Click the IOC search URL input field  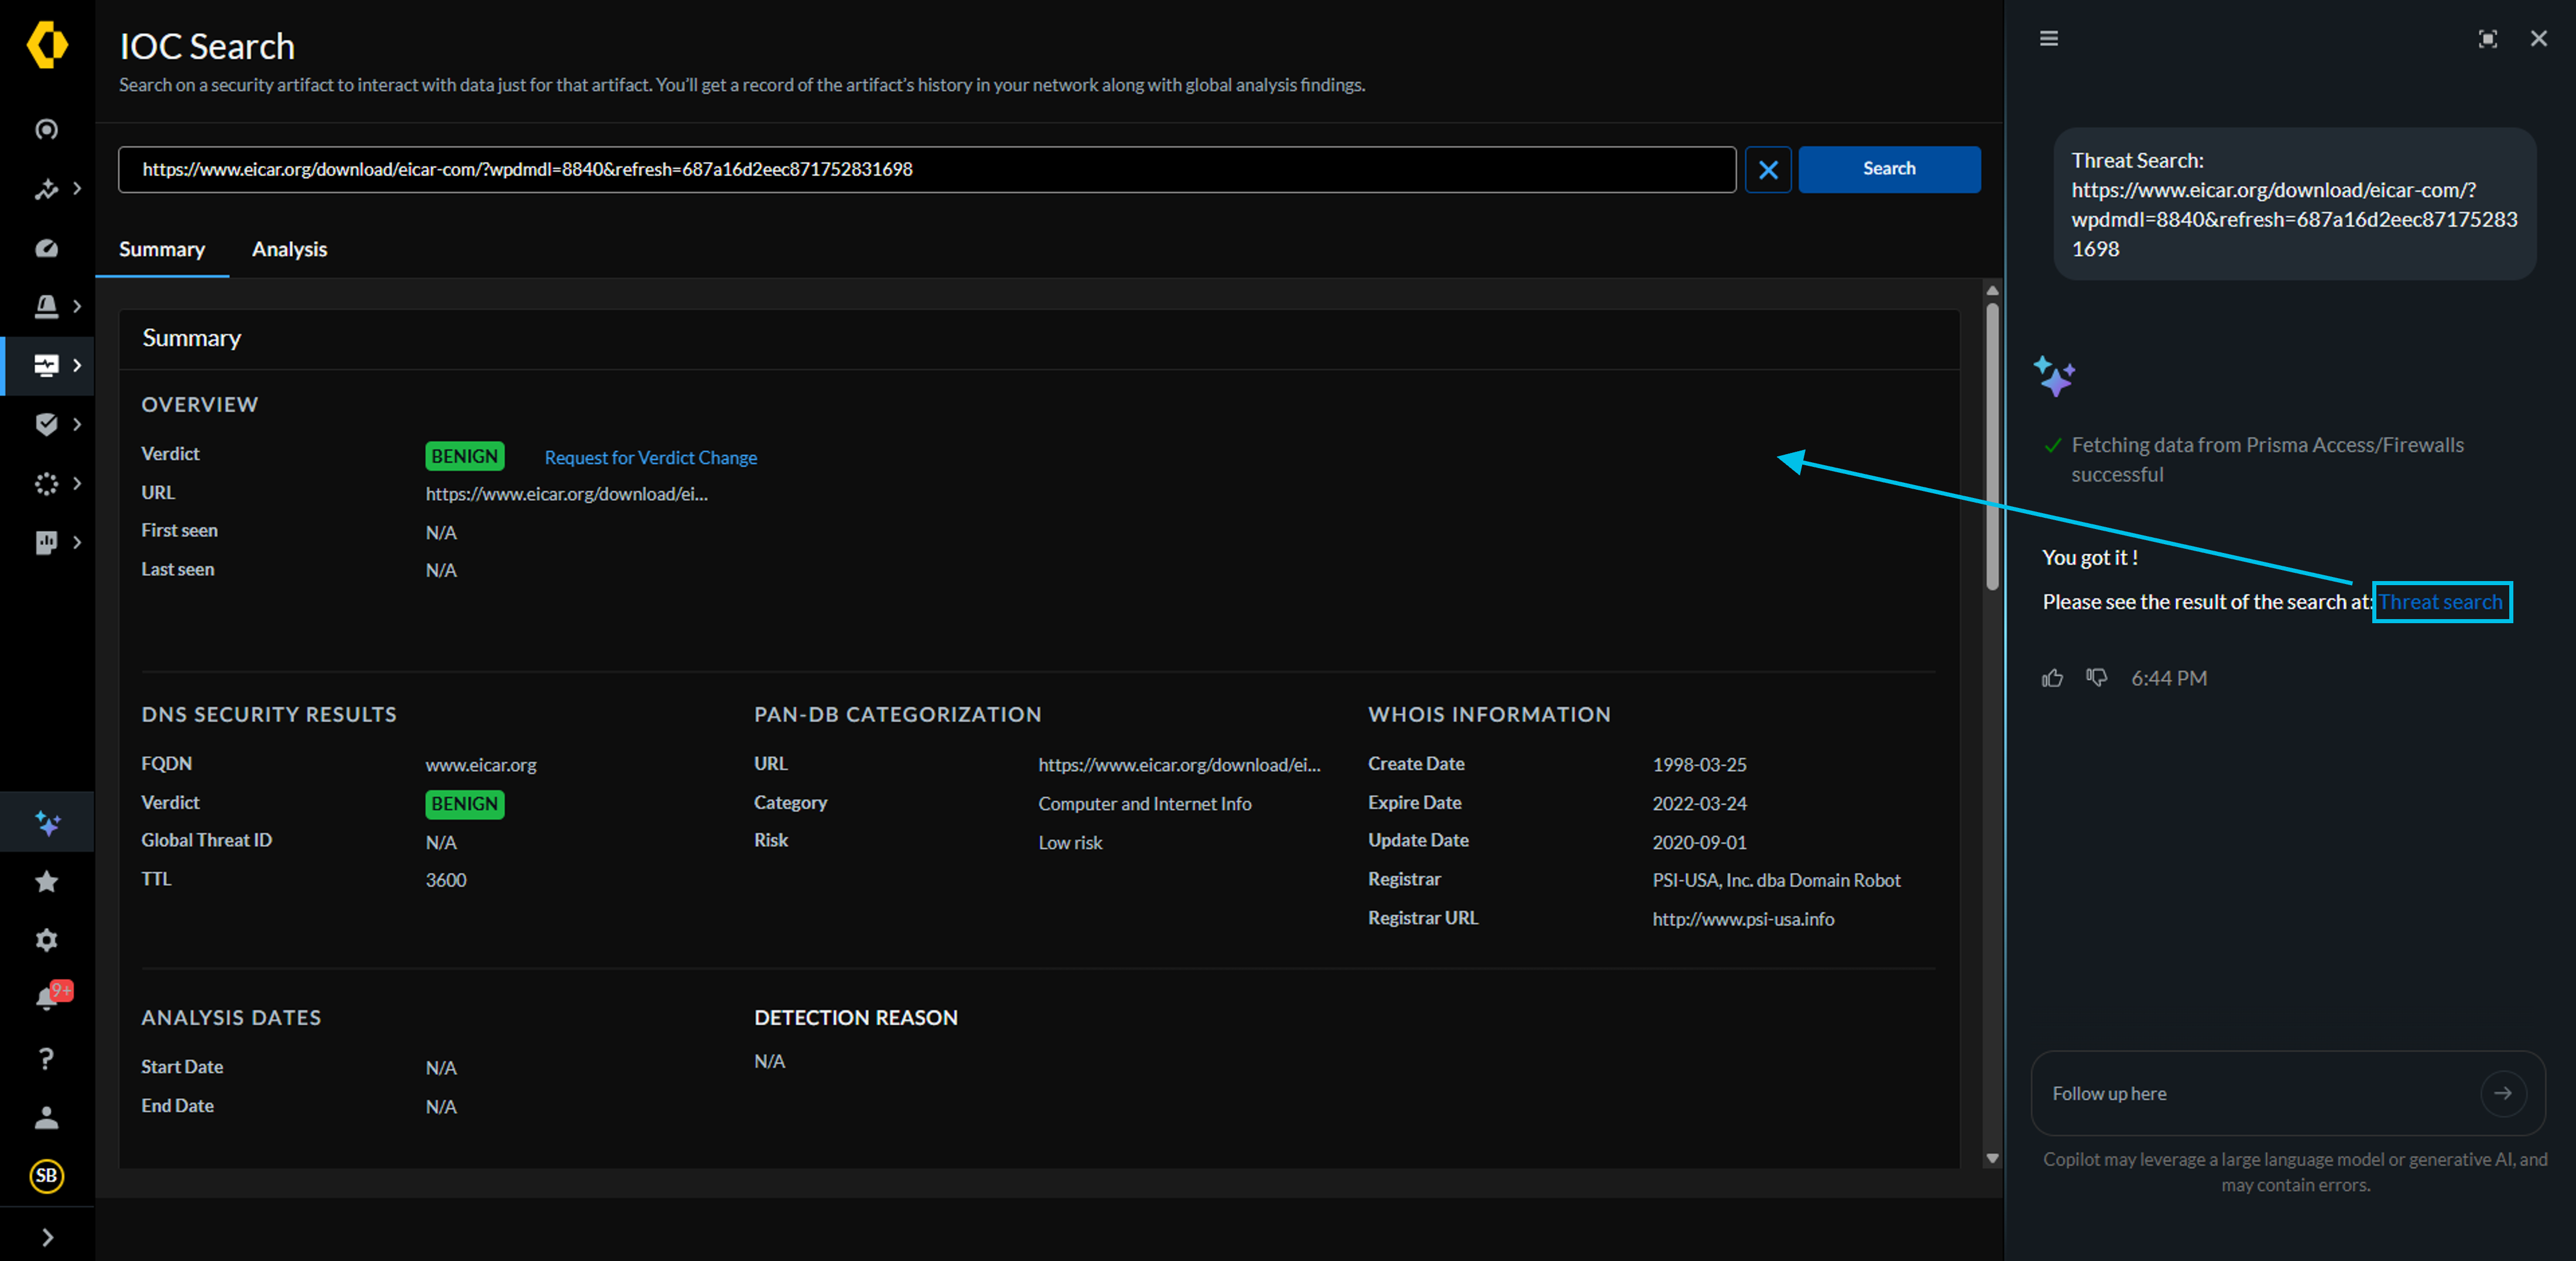pos(927,170)
